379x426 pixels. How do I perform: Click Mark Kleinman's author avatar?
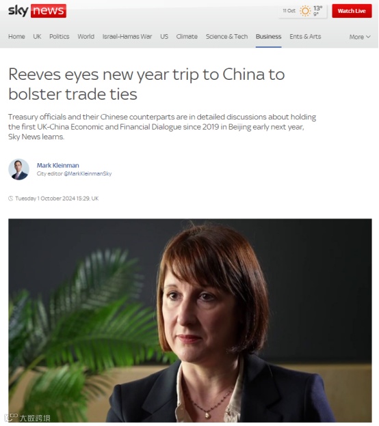pyautogui.click(x=18, y=169)
